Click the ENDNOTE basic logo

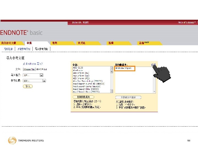21,33
